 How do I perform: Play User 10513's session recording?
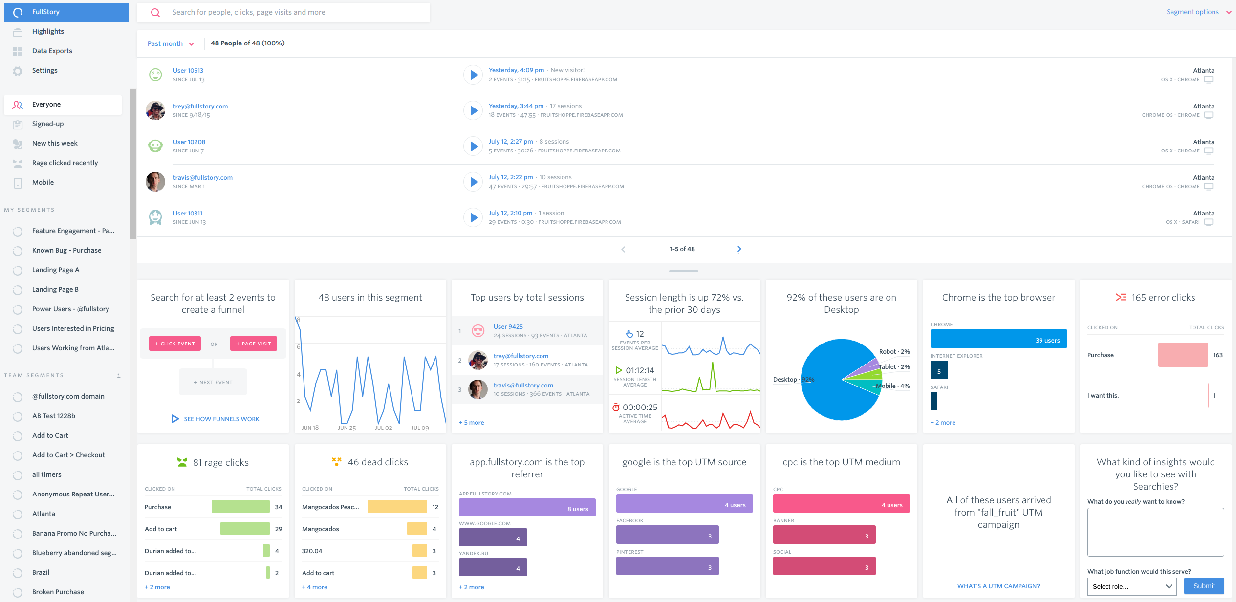(x=473, y=75)
